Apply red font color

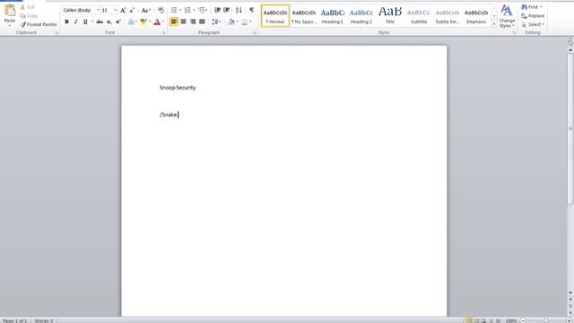(157, 22)
